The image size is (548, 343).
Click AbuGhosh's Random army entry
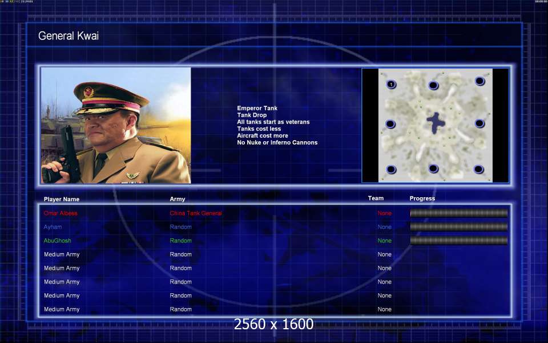pyautogui.click(x=181, y=241)
